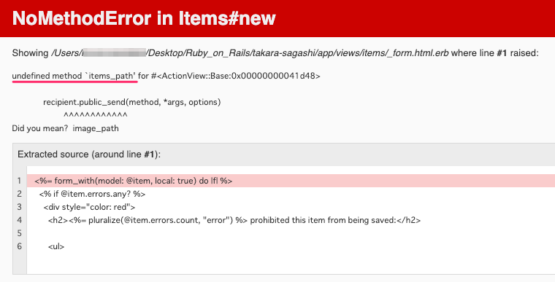
Task: Click line number 3 in the gutter
Action: [x=19, y=207]
